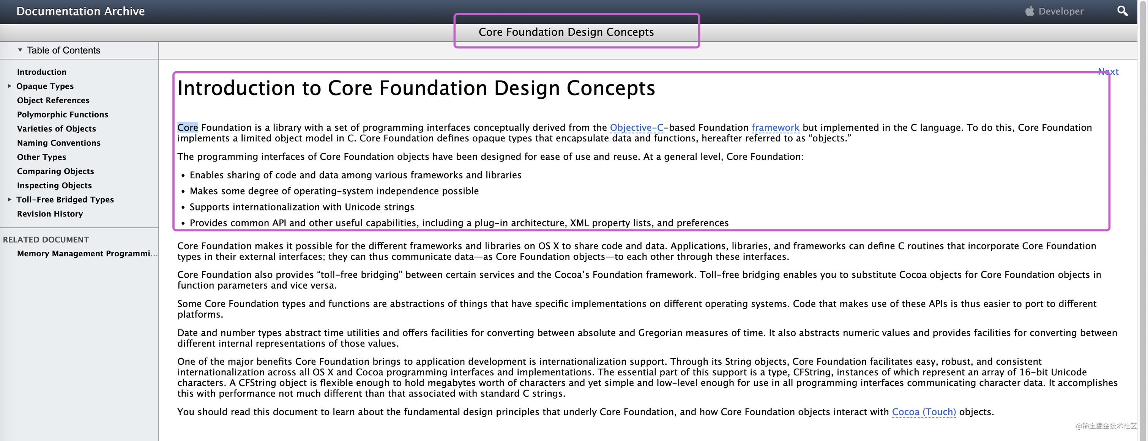Go to Inspecting Objects
Screen dimensions: 1148x441
[54, 185]
